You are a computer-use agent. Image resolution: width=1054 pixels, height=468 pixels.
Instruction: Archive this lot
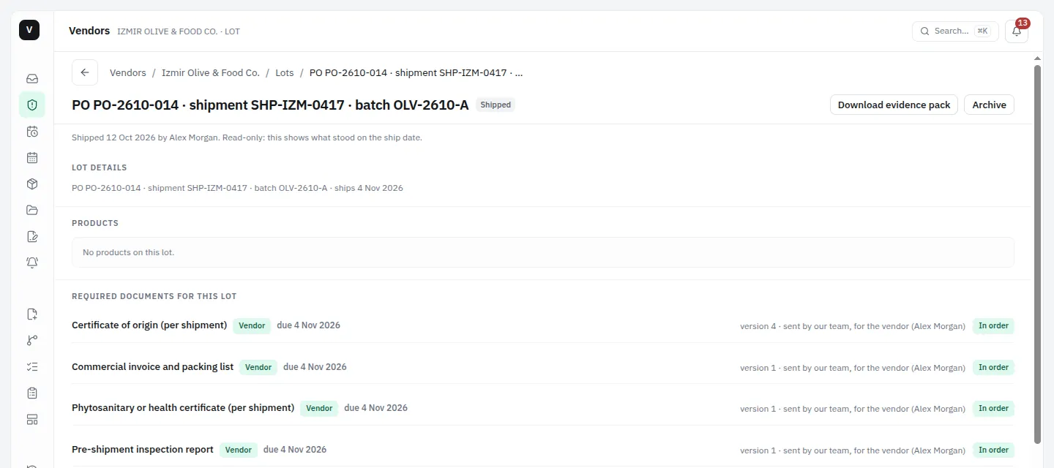coord(989,105)
